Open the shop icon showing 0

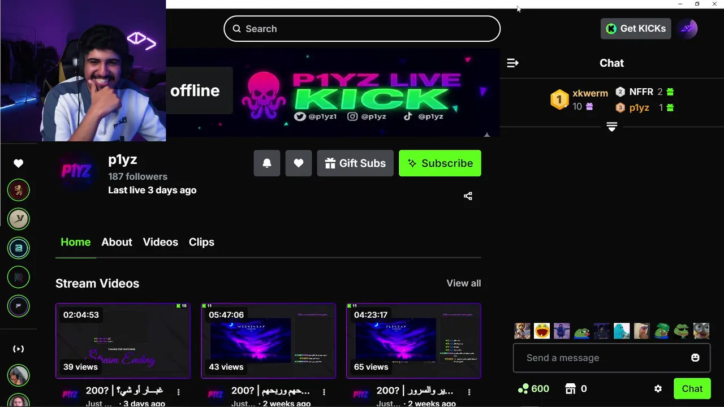point(570,389)
